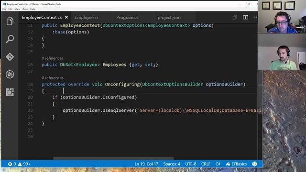Select the EmployeeContext.cs tab
The height and width of the screenshot is (172, 306).
42,18
